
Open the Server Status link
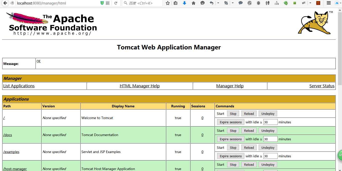pyautogui.click(x=322, y=86)
